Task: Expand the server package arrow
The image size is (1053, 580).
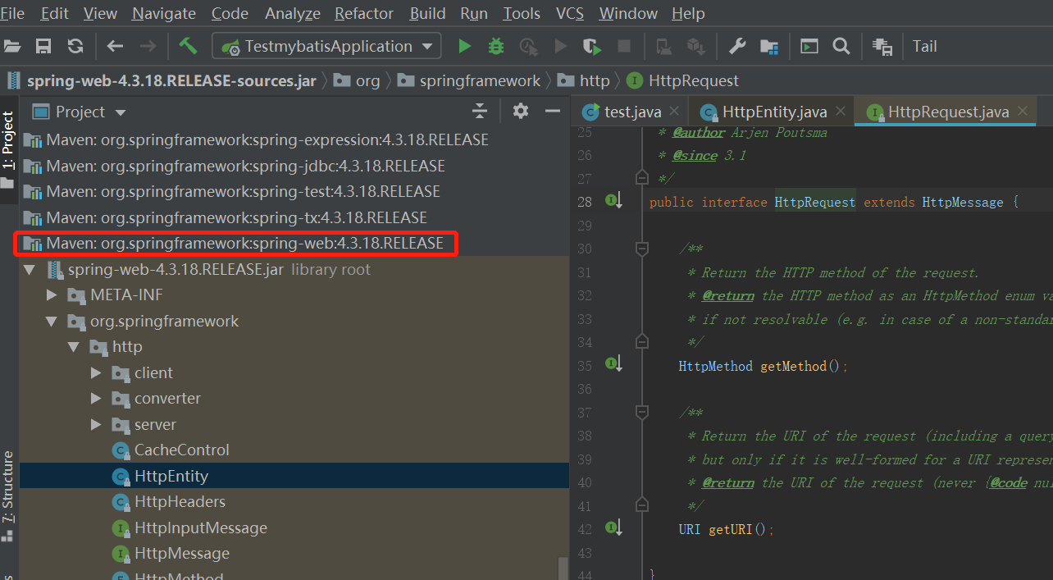Action: pyautogui.click(x=97, y=424)
